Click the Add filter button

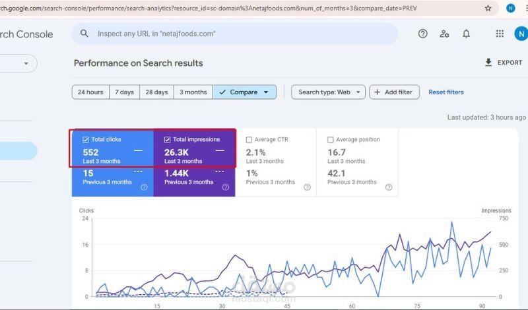pyautogui.click(x=394, y=92)
